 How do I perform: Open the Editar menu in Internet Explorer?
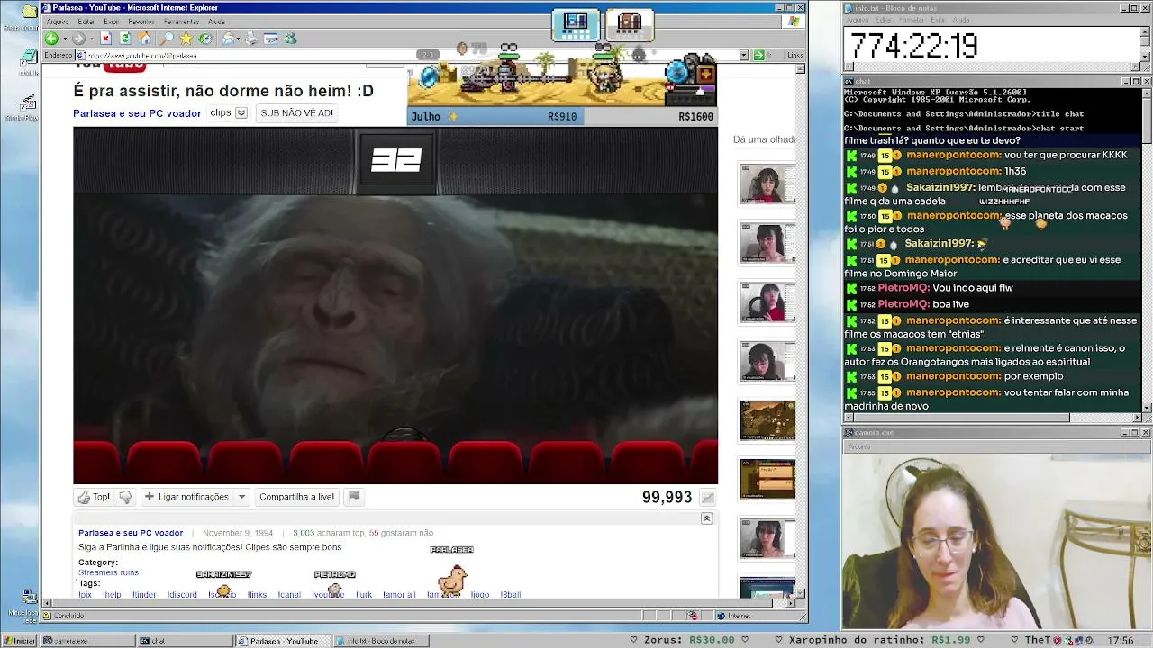coord(86,22)
